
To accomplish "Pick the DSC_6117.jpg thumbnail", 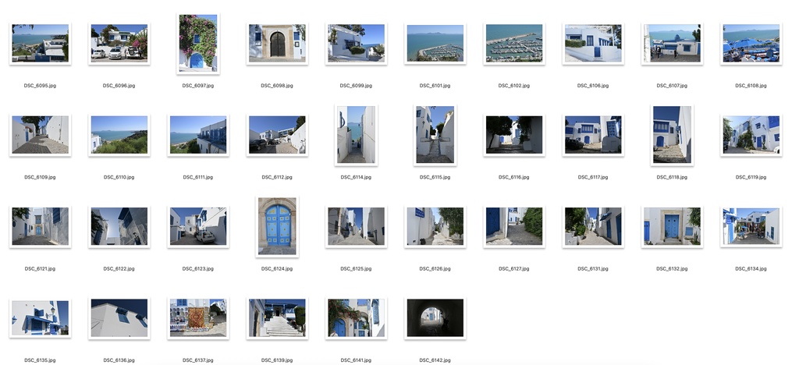I will point(593,135).
